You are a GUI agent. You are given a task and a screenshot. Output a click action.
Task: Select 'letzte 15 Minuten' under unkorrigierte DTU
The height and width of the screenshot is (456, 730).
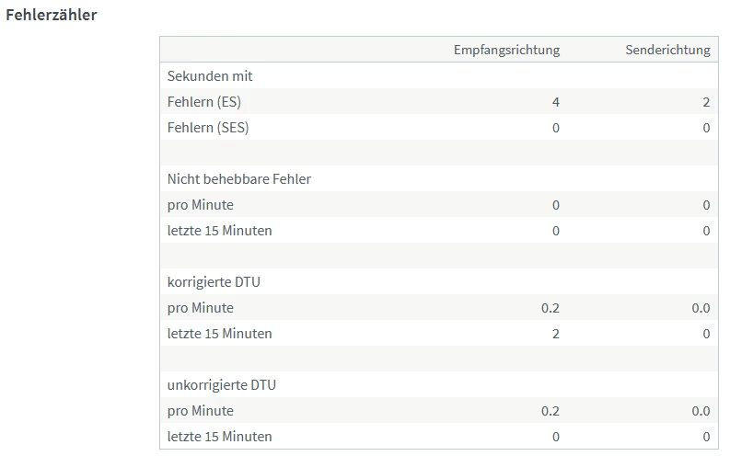point(220,437)
